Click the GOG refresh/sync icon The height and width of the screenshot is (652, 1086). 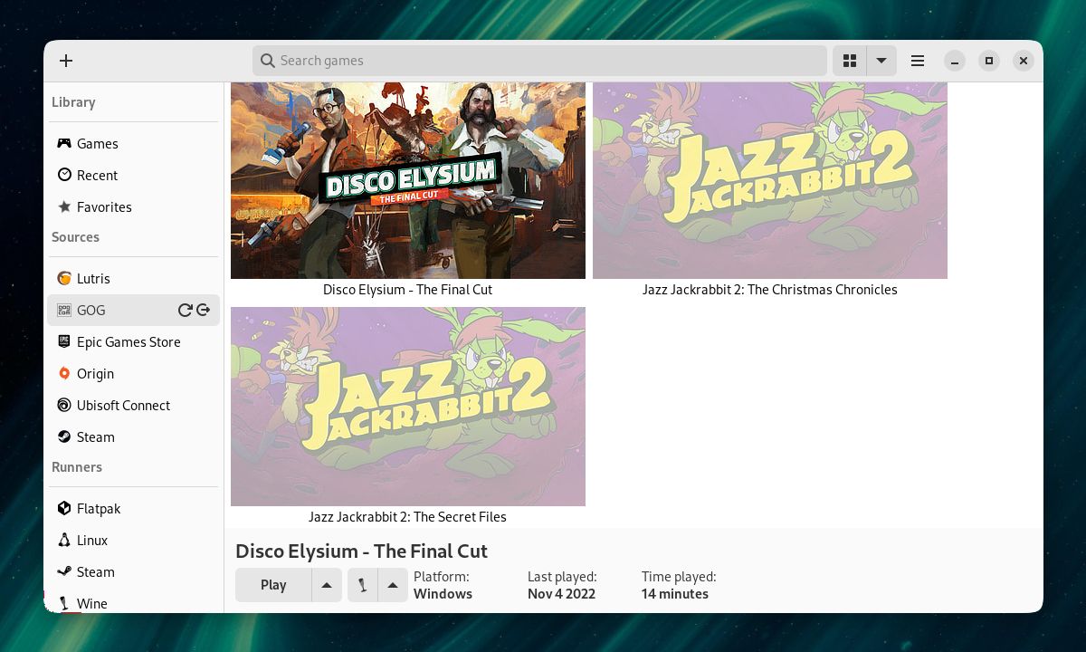185,310
